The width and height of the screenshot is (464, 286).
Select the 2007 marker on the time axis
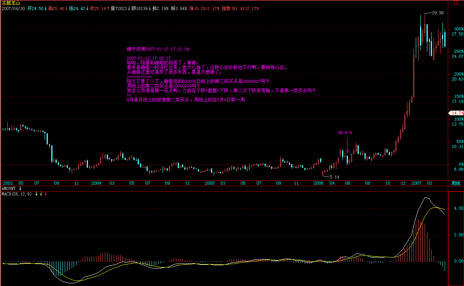(417, 183)
